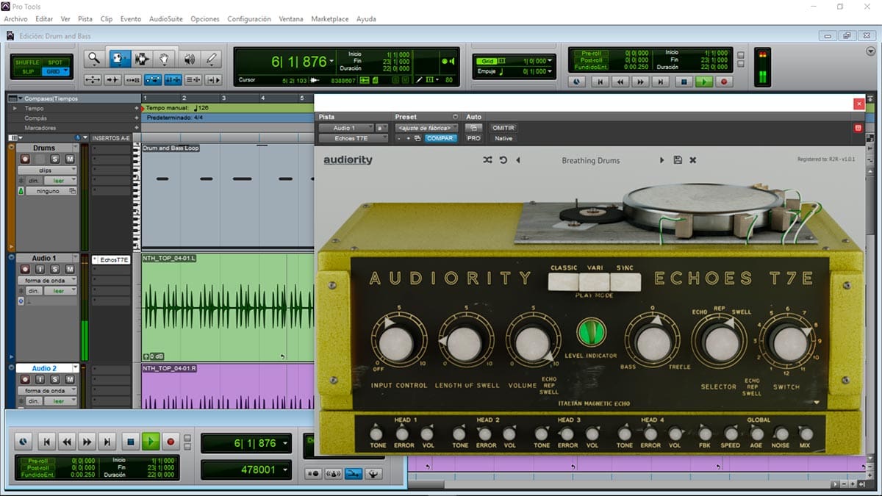Screen dimensions: 882x496
Task: Mute the Drums track
Action: [69, 159]
